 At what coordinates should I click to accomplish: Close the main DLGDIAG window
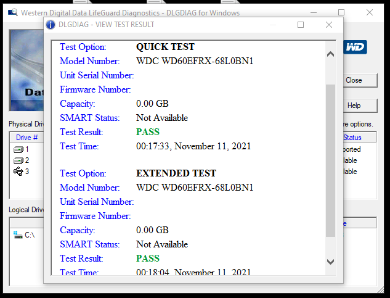click(370, 12)
